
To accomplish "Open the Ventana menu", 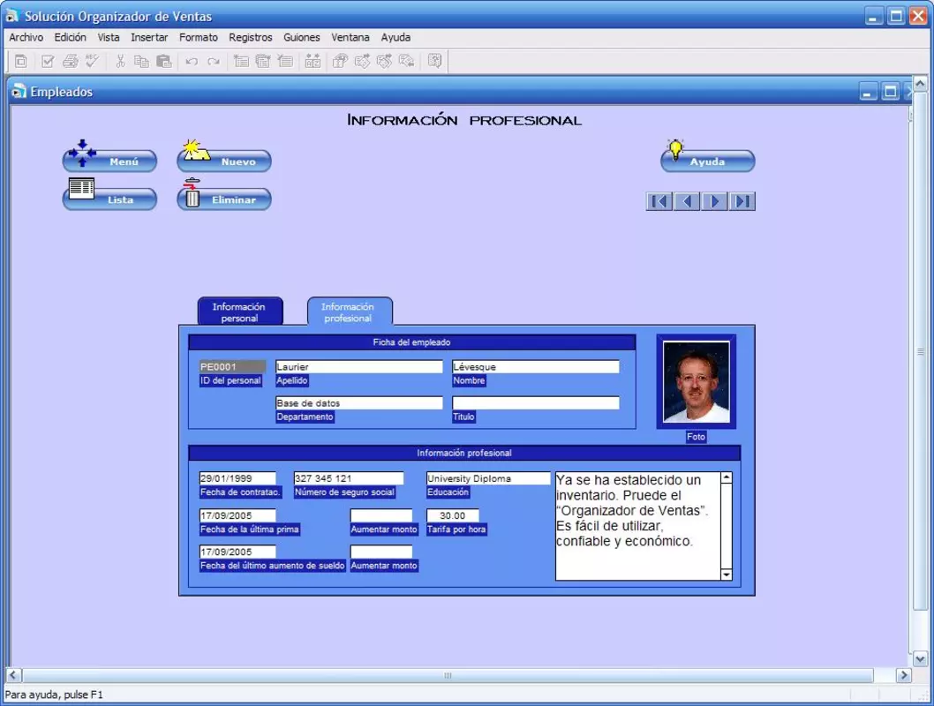I will click(x=350, y=37).
